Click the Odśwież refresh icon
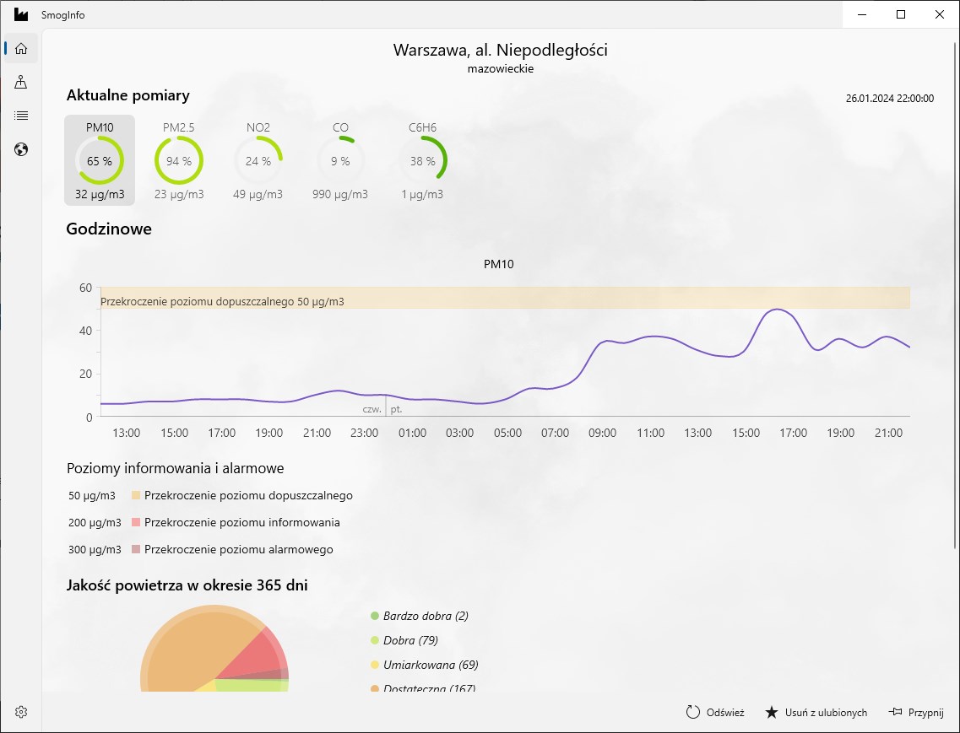The width and height of the screenshot is (960, 733). (692, 712)
